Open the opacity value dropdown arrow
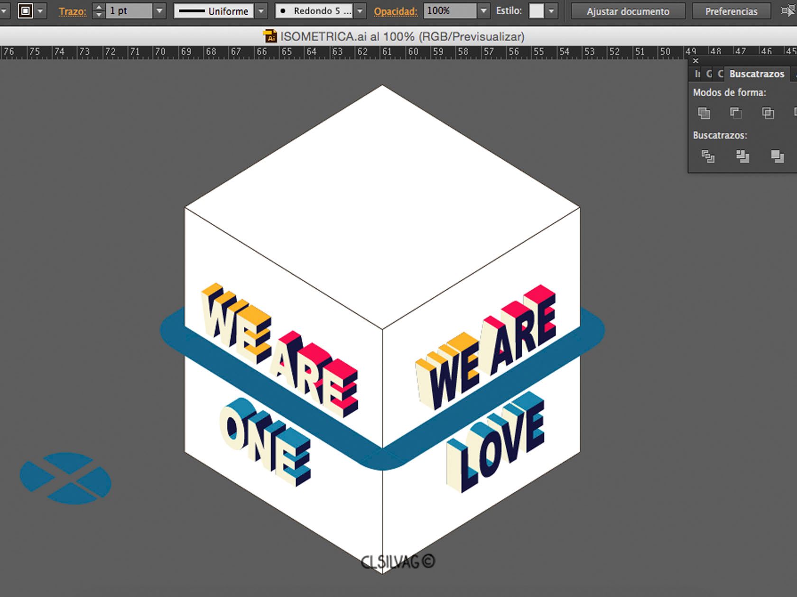Screen dimensions: 797x597 (x=483, y=10)
